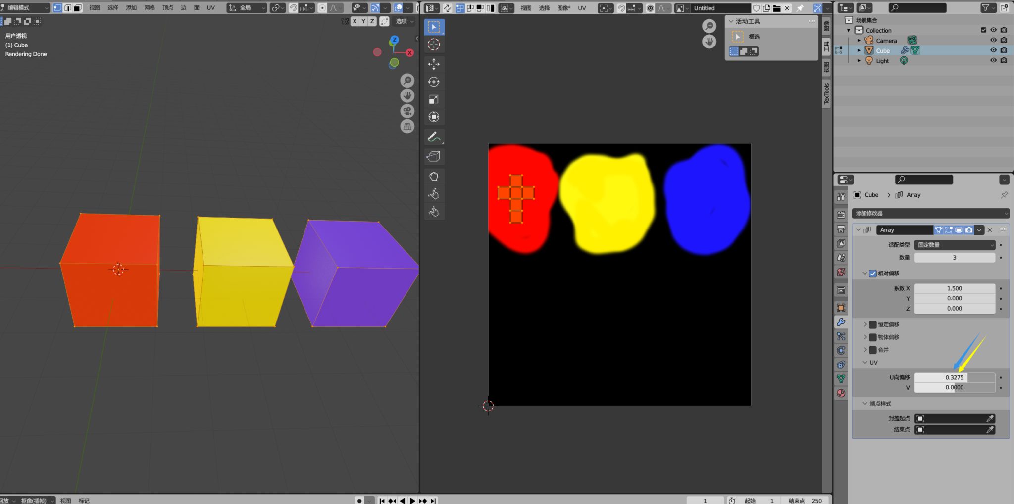The width and height of the screenshot is (1014, 504).
Task: Select the Light object in outliner
Action: click(882, 61)
